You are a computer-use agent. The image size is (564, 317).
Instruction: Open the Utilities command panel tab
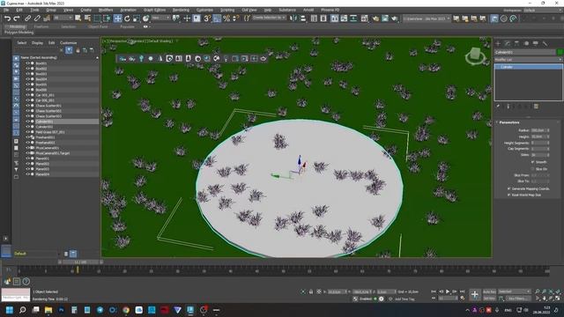click(545, 43)
